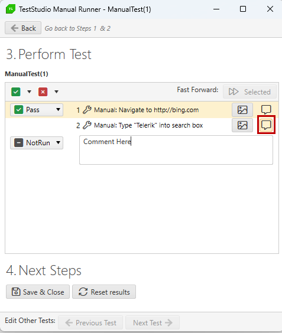Open the NotRun status dropdown for step 2
The height and width of the screenshot is (333, 282).
coord(37,143)
